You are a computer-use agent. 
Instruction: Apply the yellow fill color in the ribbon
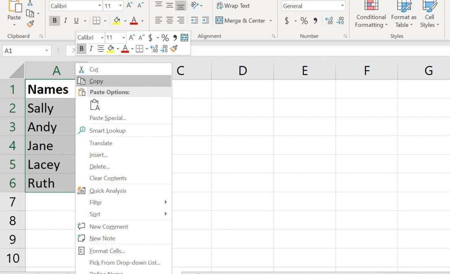(x=116, y=21)
